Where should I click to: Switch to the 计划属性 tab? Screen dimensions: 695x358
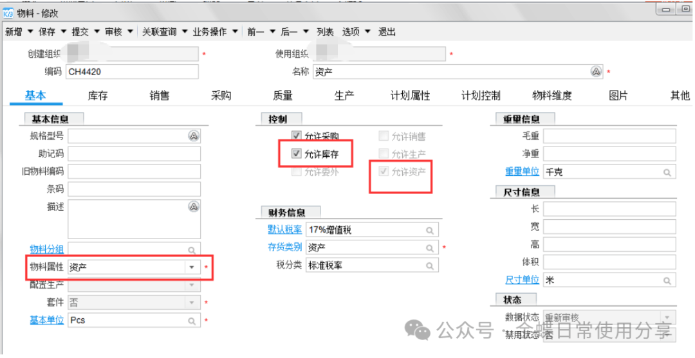[x=410, y=96]
